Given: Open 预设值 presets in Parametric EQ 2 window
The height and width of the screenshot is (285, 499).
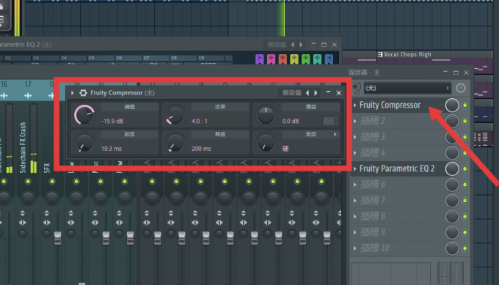Looking at the screenshot, I should (277, 45).
